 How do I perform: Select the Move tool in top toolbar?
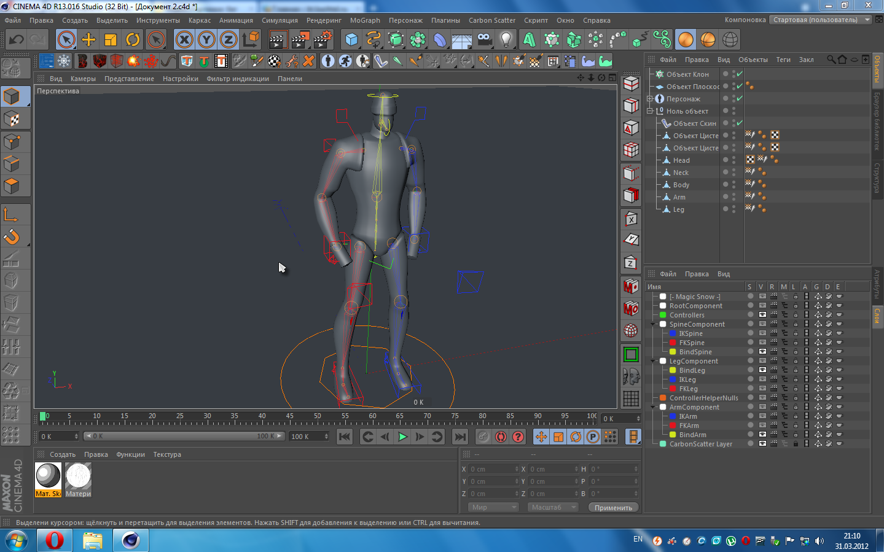tap(88, 40)
